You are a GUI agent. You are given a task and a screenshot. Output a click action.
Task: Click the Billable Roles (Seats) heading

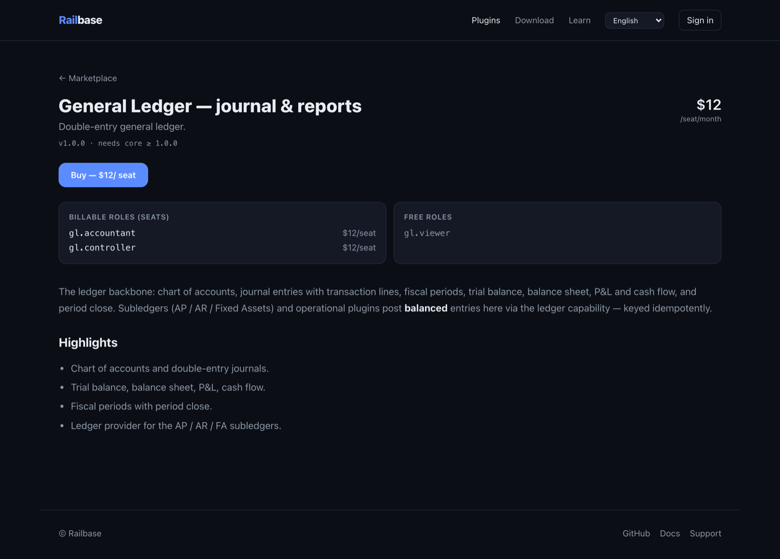click(119, 217)
